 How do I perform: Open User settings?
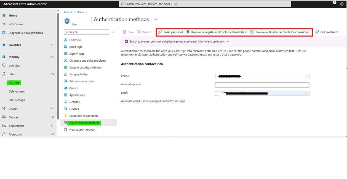[17, 100]
